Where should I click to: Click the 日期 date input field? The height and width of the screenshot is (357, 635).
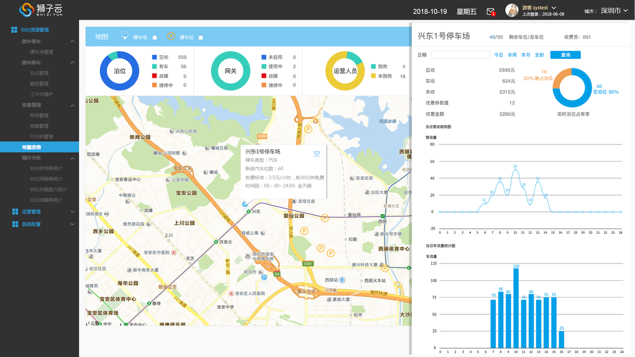pos(461,55)
